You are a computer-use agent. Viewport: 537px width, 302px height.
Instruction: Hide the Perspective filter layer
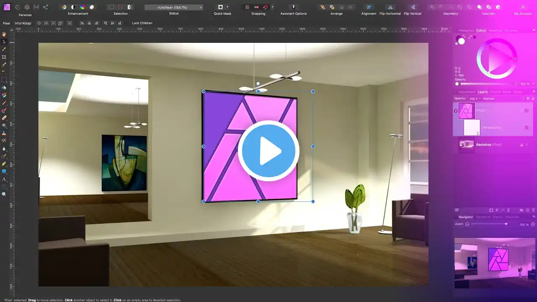point(527,128)
